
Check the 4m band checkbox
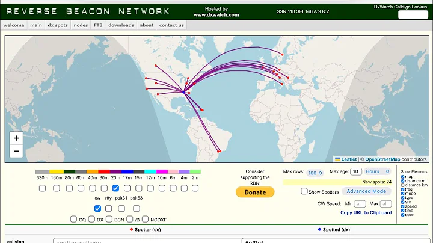tap(184, 188)
